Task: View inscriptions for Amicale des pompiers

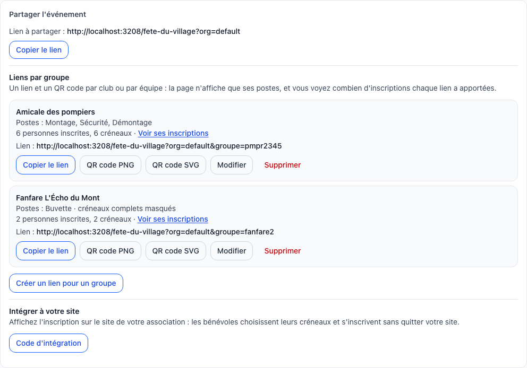Action: pyautogui.click(x=173, y=133)
